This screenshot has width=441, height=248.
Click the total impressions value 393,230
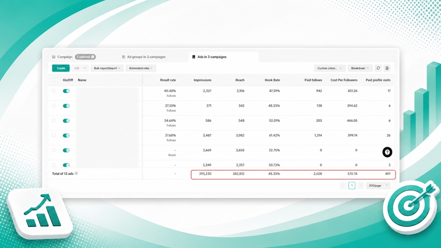[205, 174]
